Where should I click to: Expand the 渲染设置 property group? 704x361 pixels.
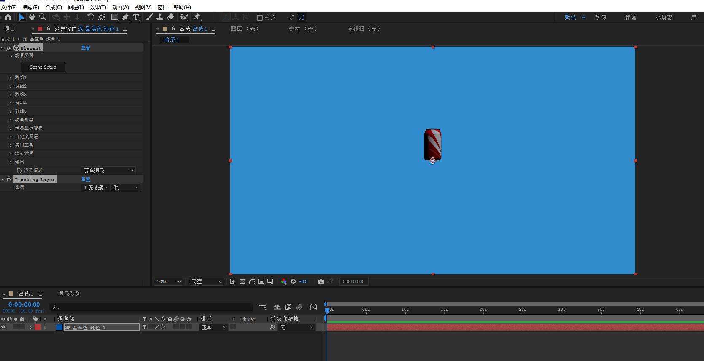[11, 153]
